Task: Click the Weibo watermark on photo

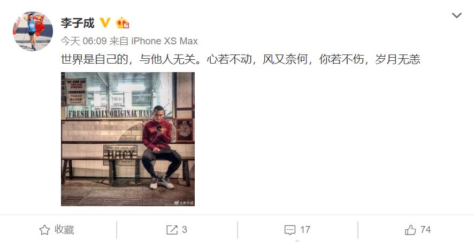Action: [x=184, y=203]
